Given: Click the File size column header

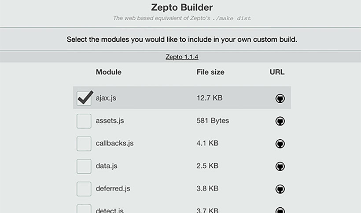Looking at the screenshot, I should pos(210,72).
